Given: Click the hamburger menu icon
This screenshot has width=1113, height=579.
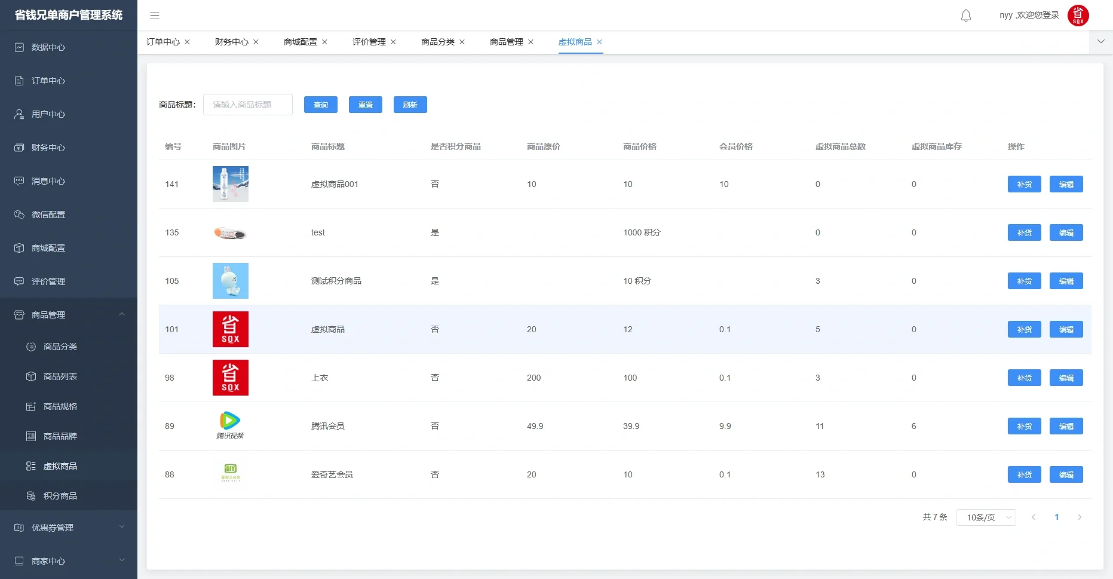Looking at the screenshot, I should pyautogui.click(x=155, y=16).
